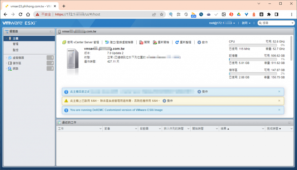Open the root user account dropdown
297x170 pixels.
222,23
